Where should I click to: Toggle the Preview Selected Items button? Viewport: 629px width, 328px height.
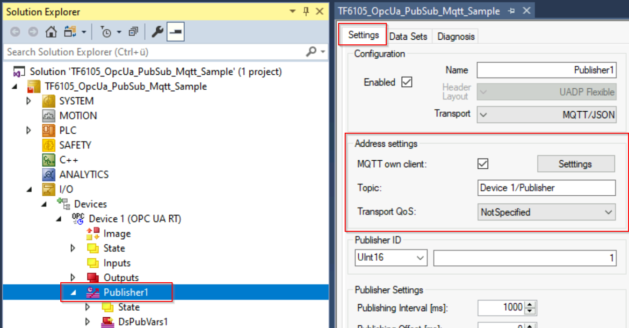(175, 32)
